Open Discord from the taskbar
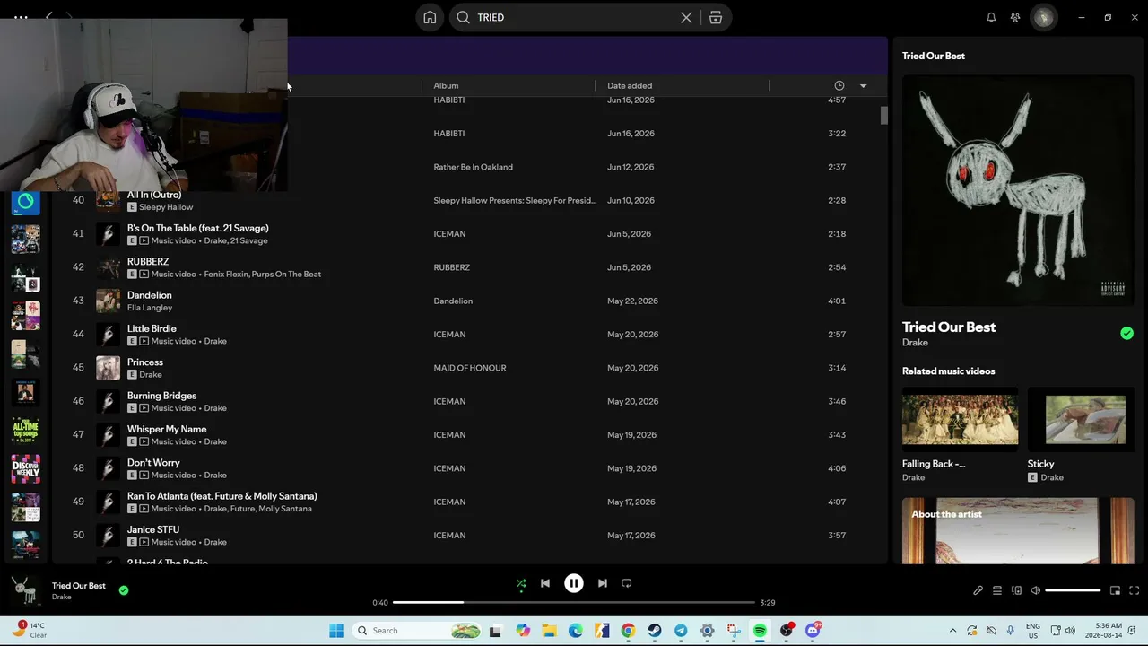The image size is (1148, 646). 813,631
